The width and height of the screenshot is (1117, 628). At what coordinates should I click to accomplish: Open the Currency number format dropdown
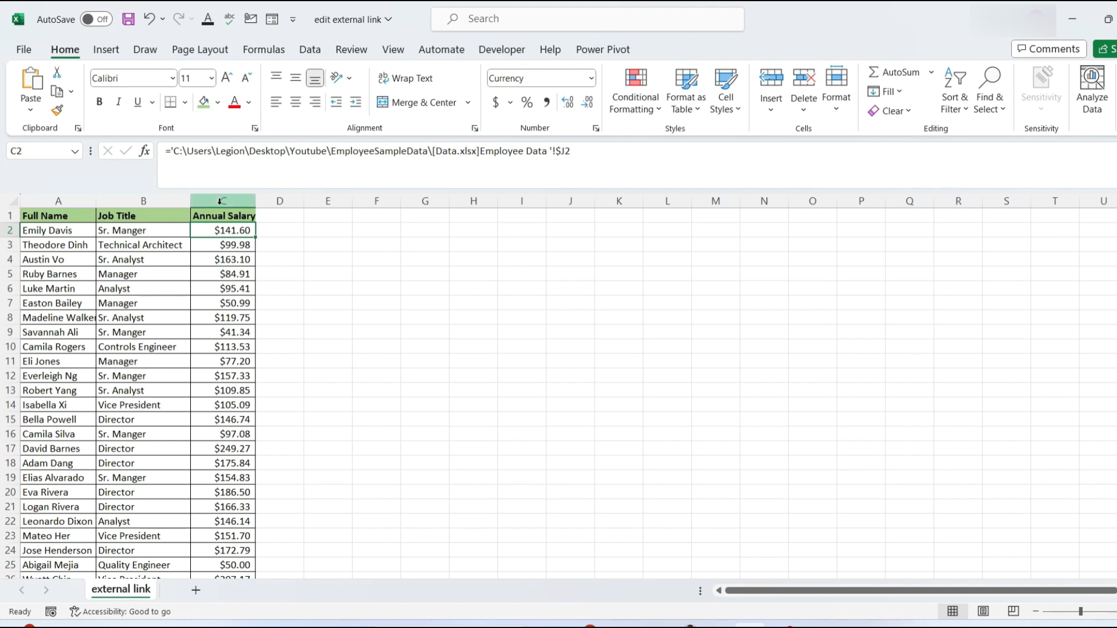[591, 78]
